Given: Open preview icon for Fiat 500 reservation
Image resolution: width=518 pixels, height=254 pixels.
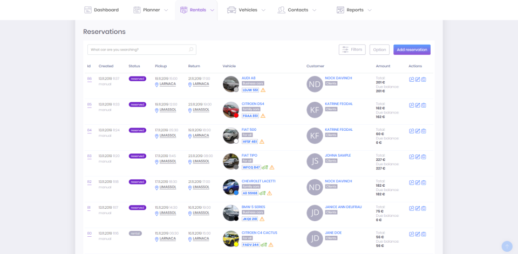Looking at the screenshot, I should 411,131.
